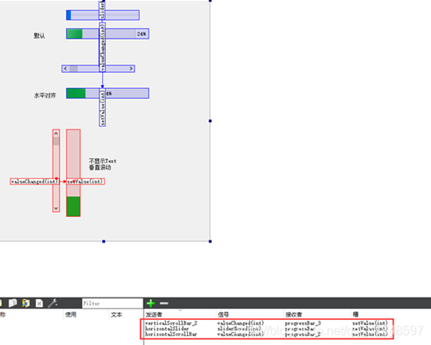Select the horizontalScrollBar sender row

[171, 334]
